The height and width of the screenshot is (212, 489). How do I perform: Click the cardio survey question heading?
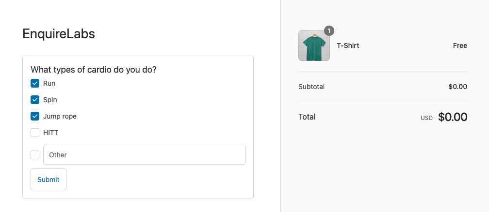click(x=94, y=70)
